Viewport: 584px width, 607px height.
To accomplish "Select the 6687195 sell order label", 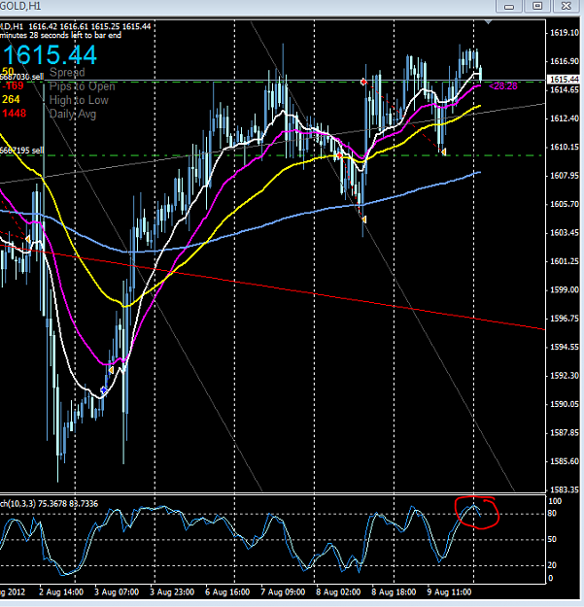I will point(21,151).
